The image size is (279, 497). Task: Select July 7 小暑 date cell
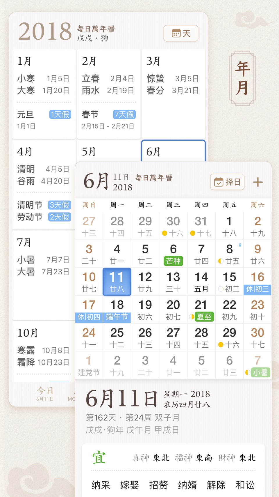point(257,365)
